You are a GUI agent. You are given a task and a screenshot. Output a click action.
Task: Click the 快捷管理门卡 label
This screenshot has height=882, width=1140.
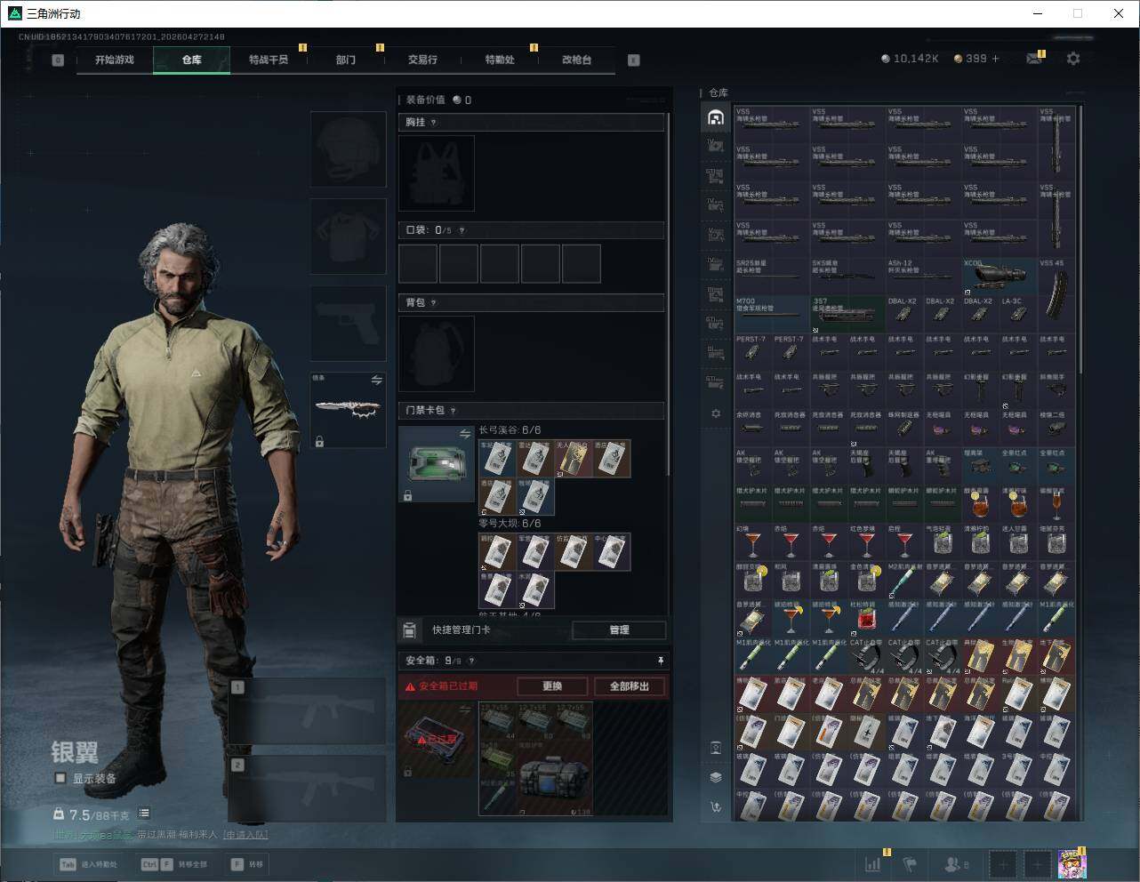point(461,629)
